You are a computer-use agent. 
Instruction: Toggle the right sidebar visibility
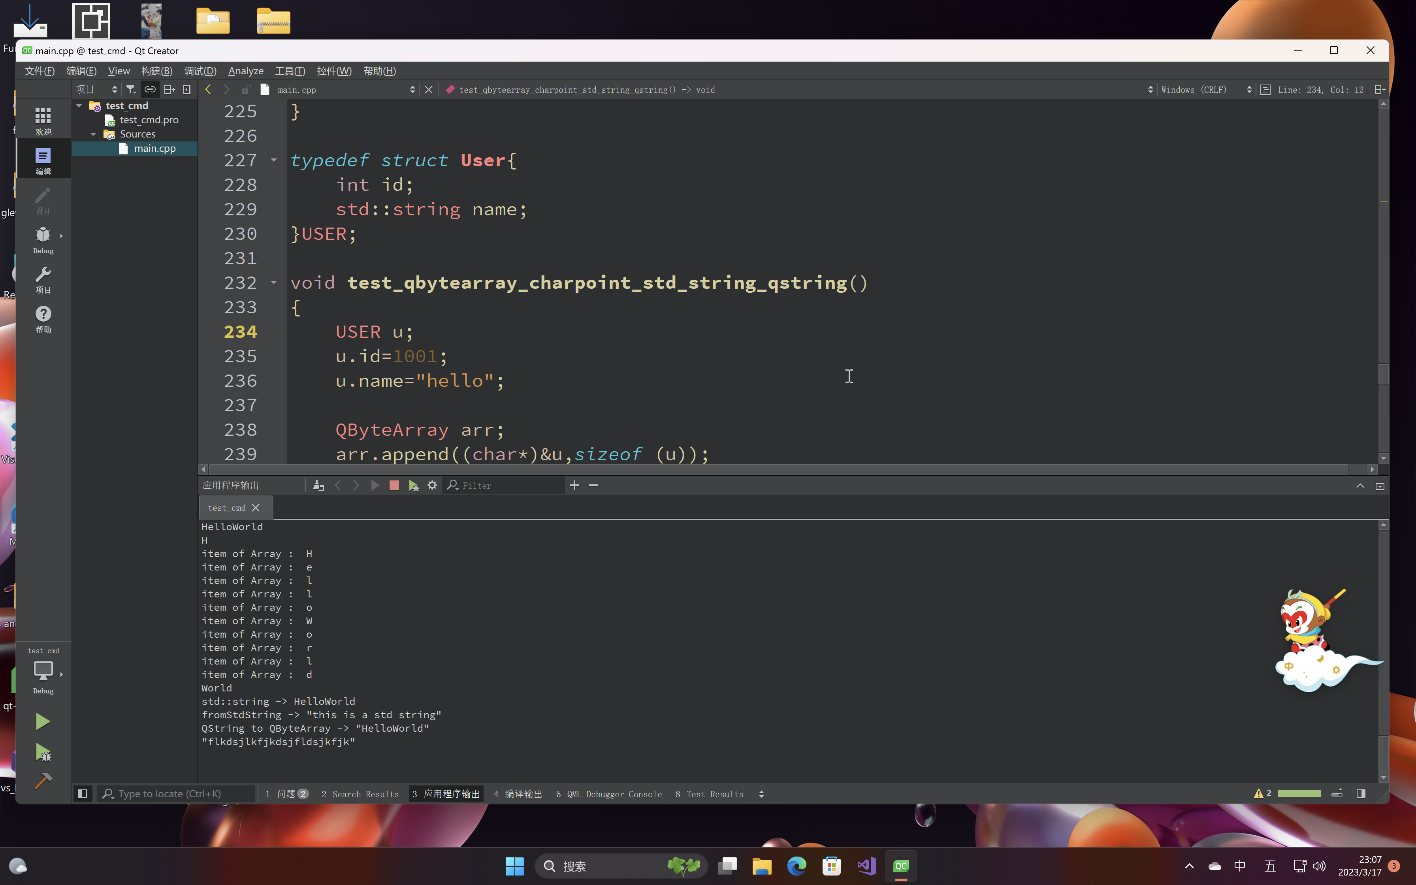click(x=1361, y=794)
